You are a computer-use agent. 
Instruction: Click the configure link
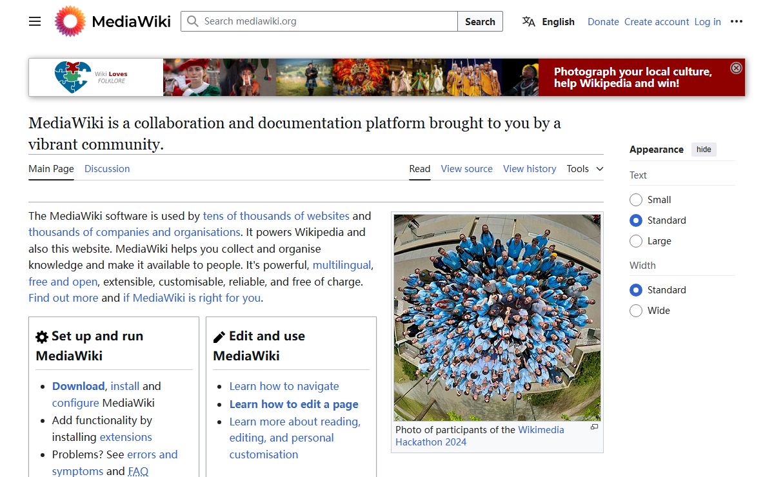click(75, 403)
